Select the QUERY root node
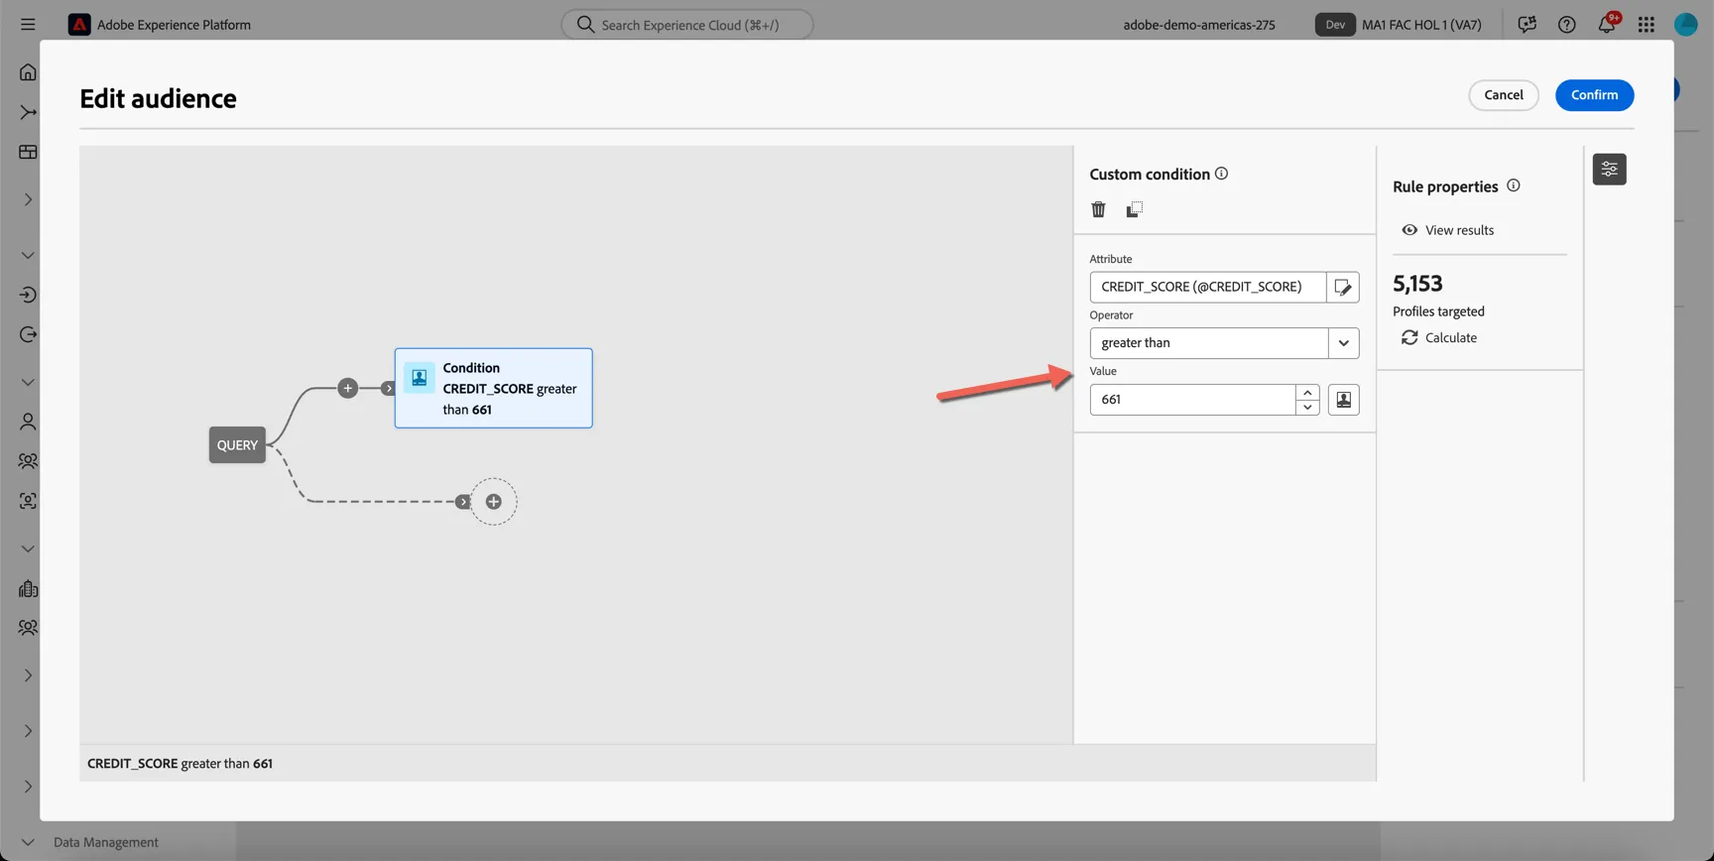The width and height of the screenshot is (1714, 861). [237, 445]
